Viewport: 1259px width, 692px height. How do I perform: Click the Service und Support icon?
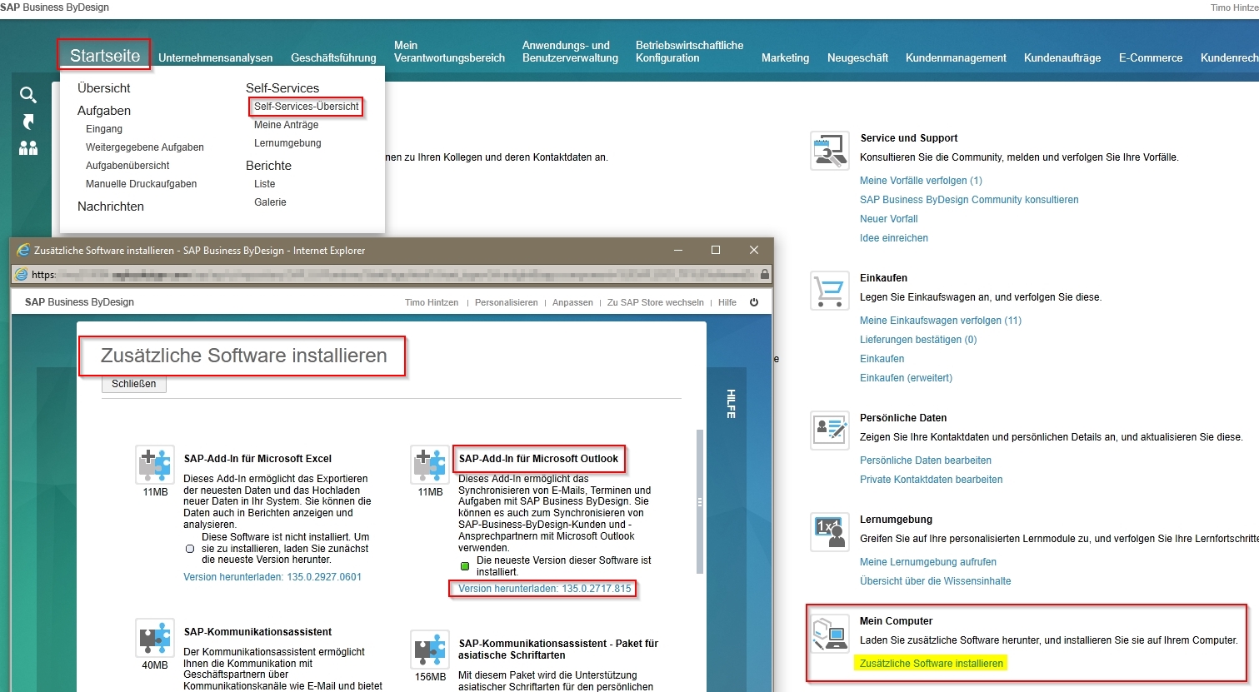click(829, 152)
